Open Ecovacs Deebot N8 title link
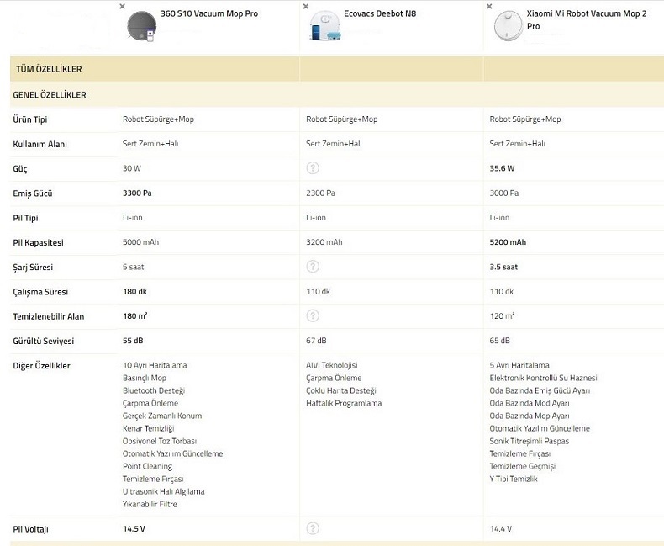This screenshot has width=664, height=546. click(x=380, y=13)
